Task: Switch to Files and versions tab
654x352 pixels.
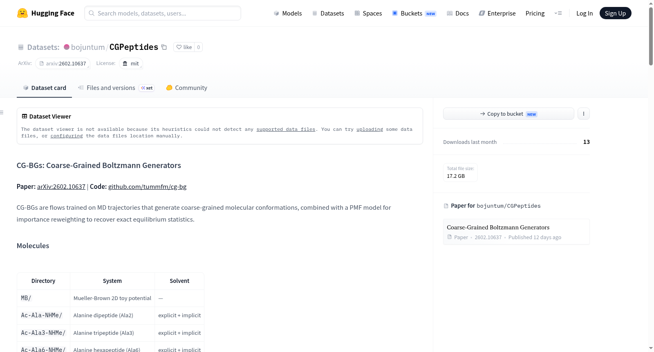Action: click(116, 88)
